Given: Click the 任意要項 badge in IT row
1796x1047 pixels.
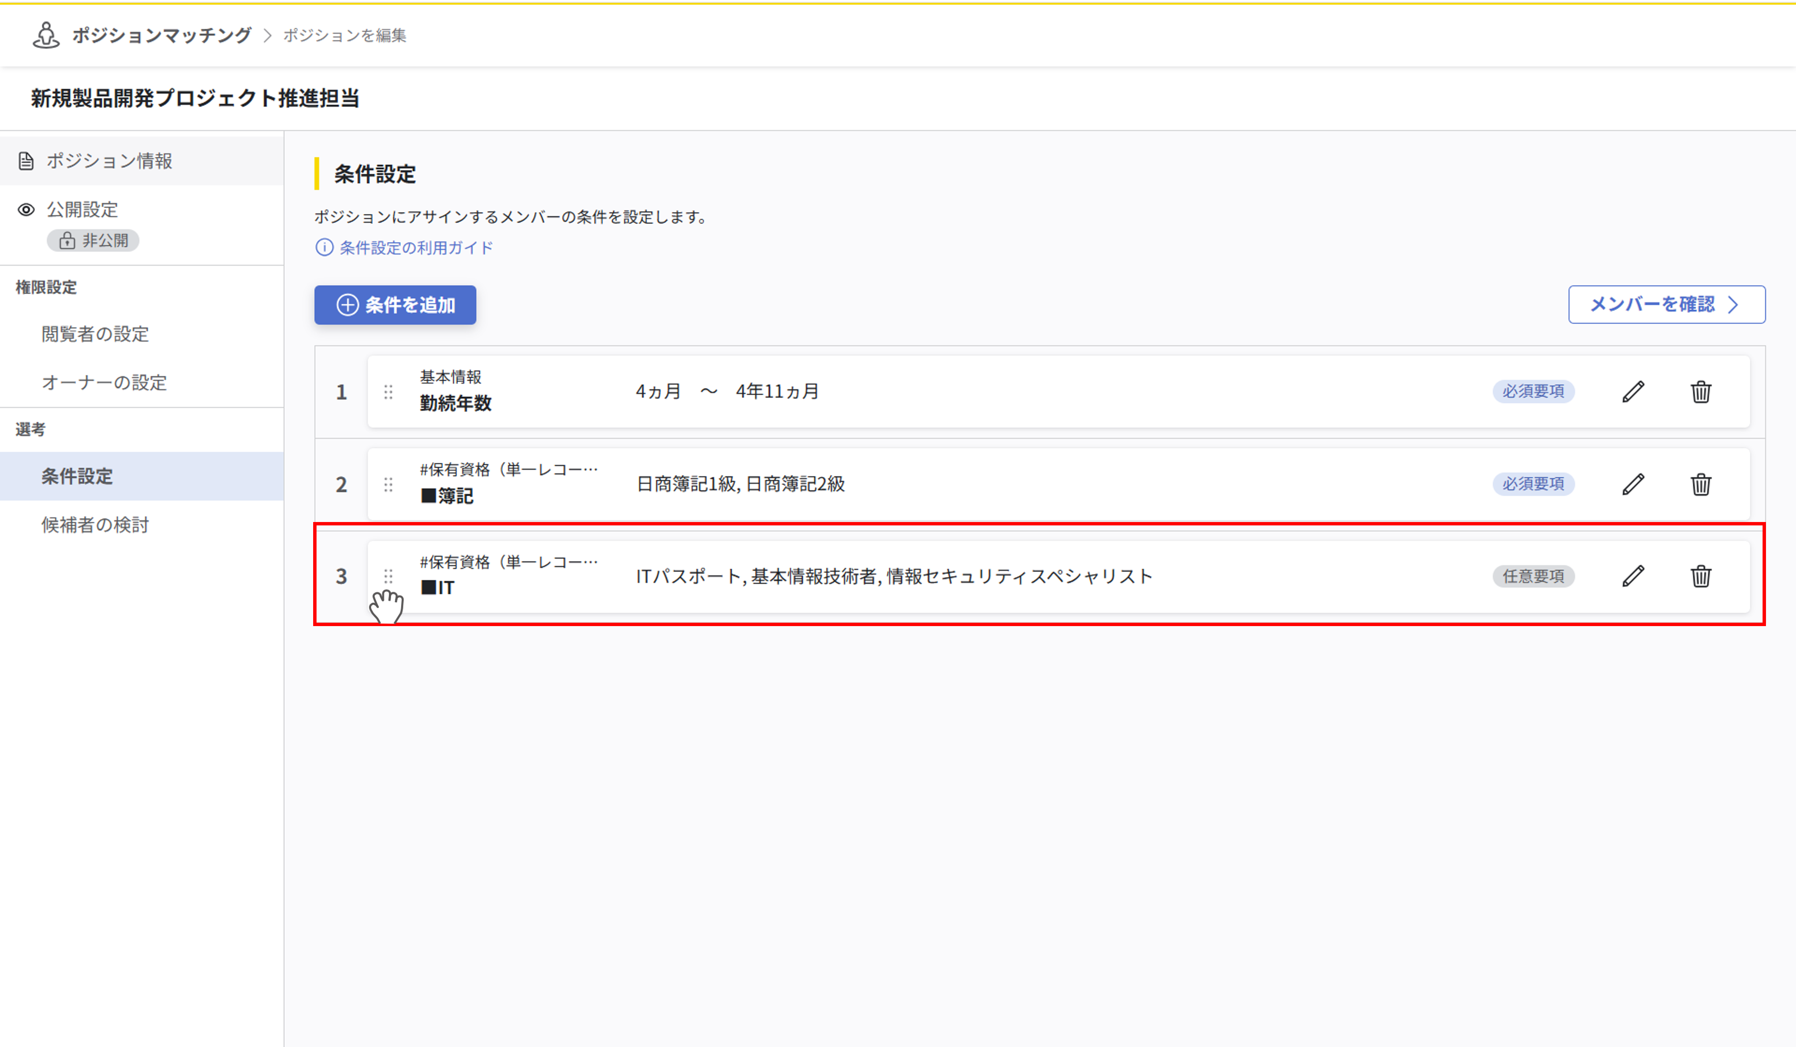Looking at the screenshot, I should [x=1534, y=575].
